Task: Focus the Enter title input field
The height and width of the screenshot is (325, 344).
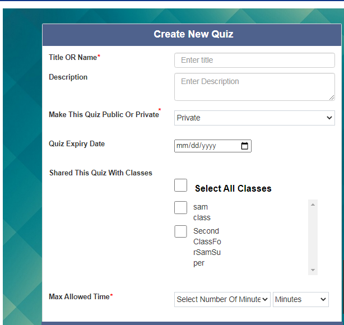Action: click(x=254, y=60)
